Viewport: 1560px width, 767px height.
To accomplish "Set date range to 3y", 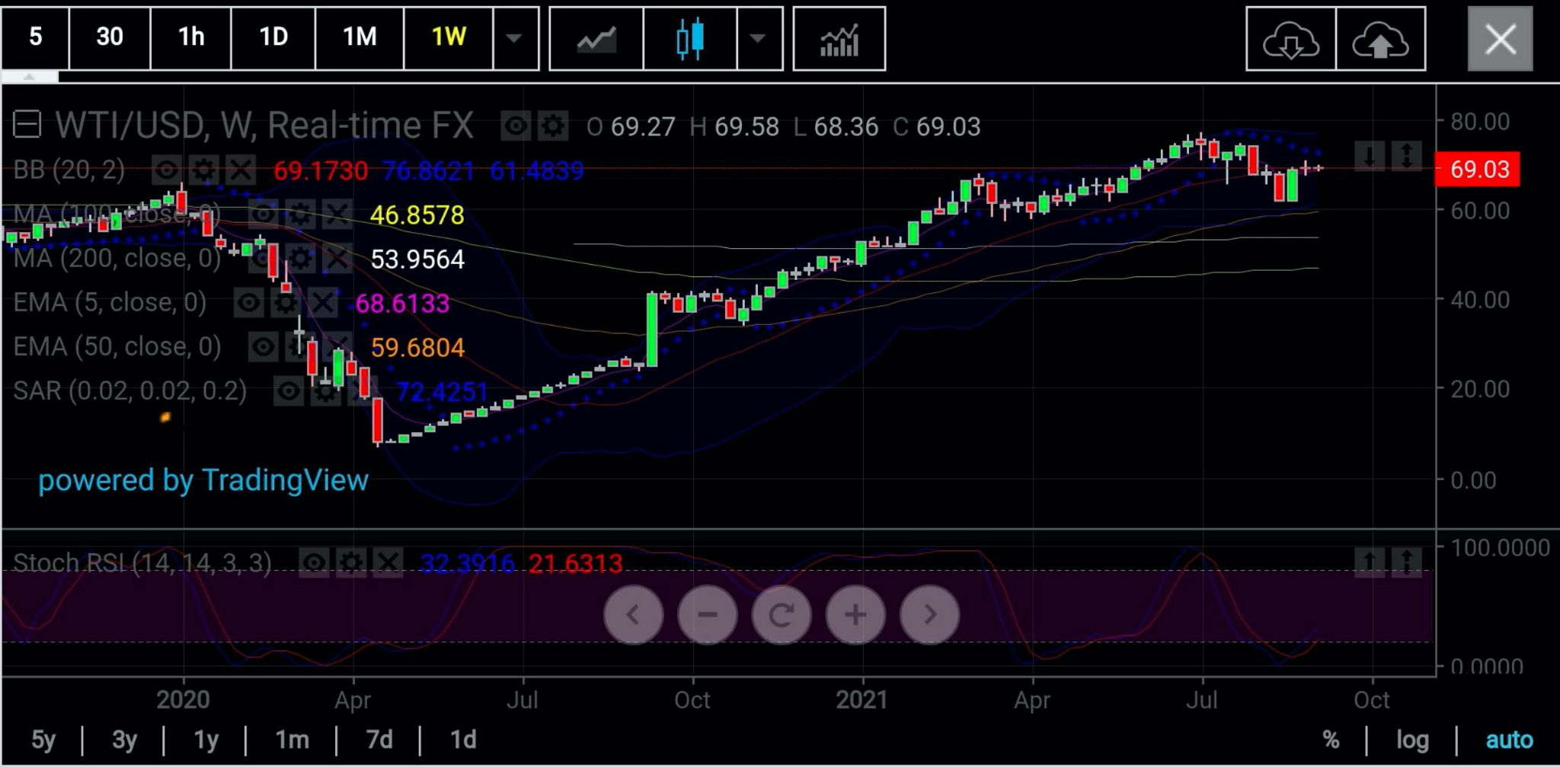I will point(124,740).
